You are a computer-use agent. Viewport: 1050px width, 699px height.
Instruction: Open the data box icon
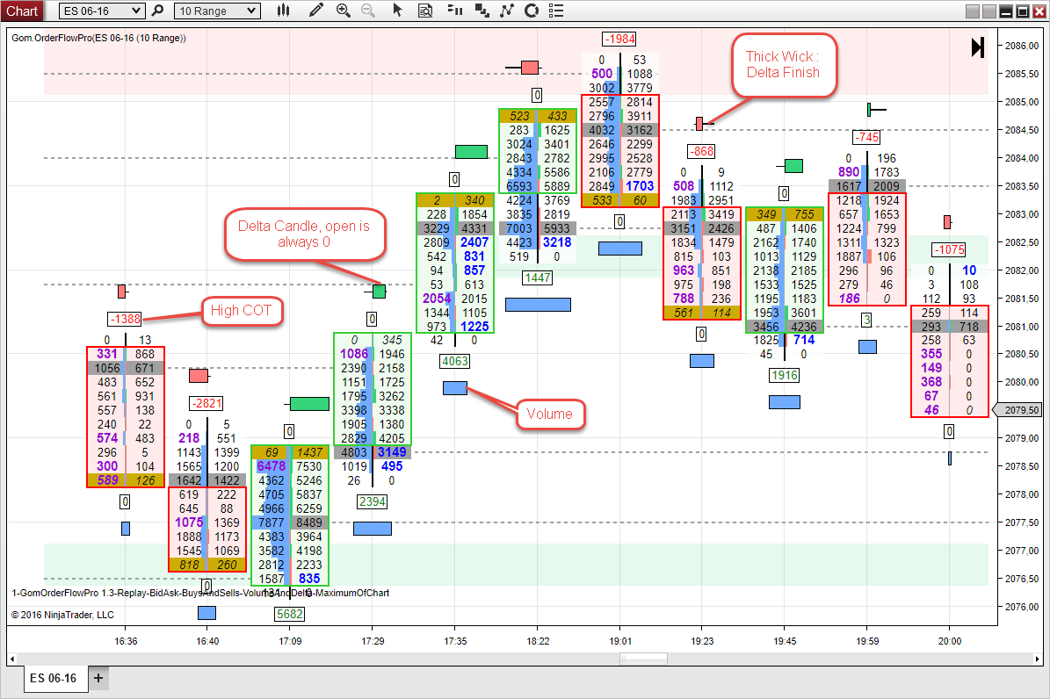[x=425, y=11]
